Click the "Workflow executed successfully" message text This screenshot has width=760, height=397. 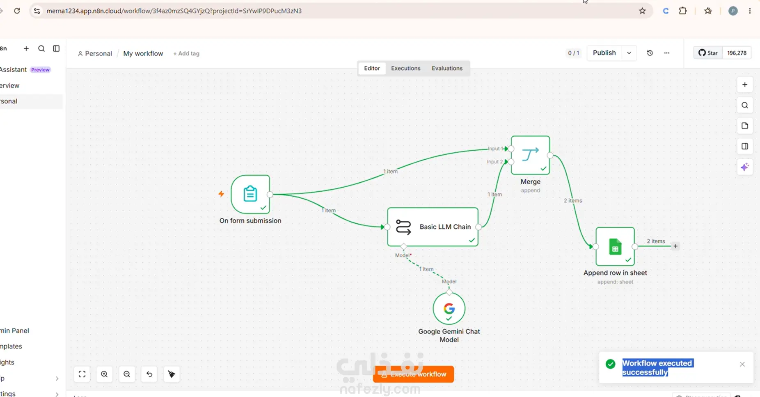click(x=658, y=367)
